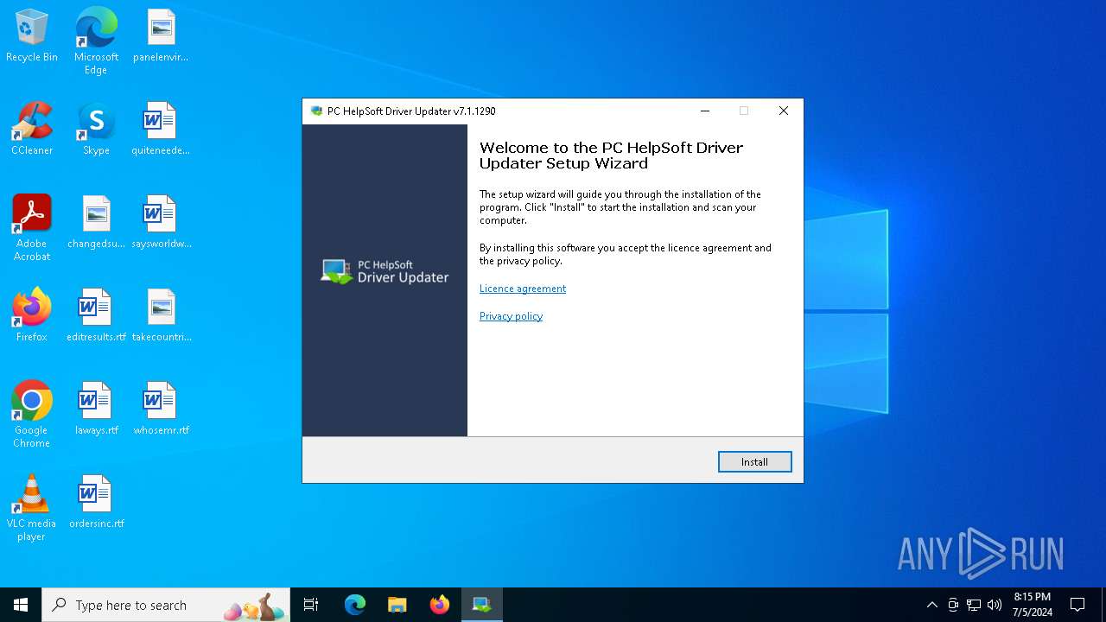Minimize the Driver Updater setup window

click(705, 111)
